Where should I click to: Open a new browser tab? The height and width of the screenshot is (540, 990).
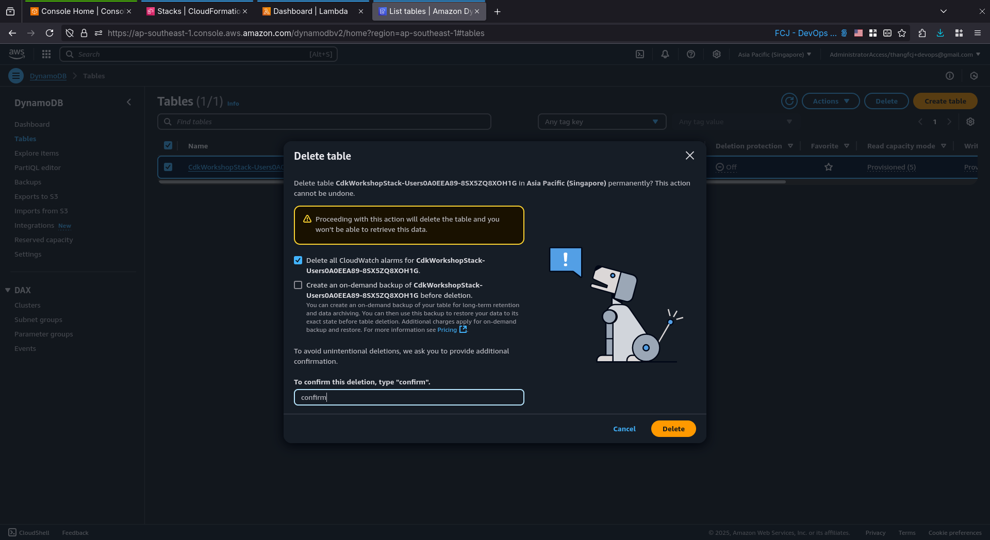click(x=497, y=11)
